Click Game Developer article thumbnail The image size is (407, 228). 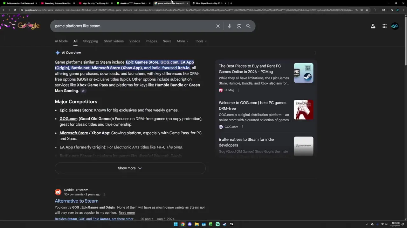point(303,146)
